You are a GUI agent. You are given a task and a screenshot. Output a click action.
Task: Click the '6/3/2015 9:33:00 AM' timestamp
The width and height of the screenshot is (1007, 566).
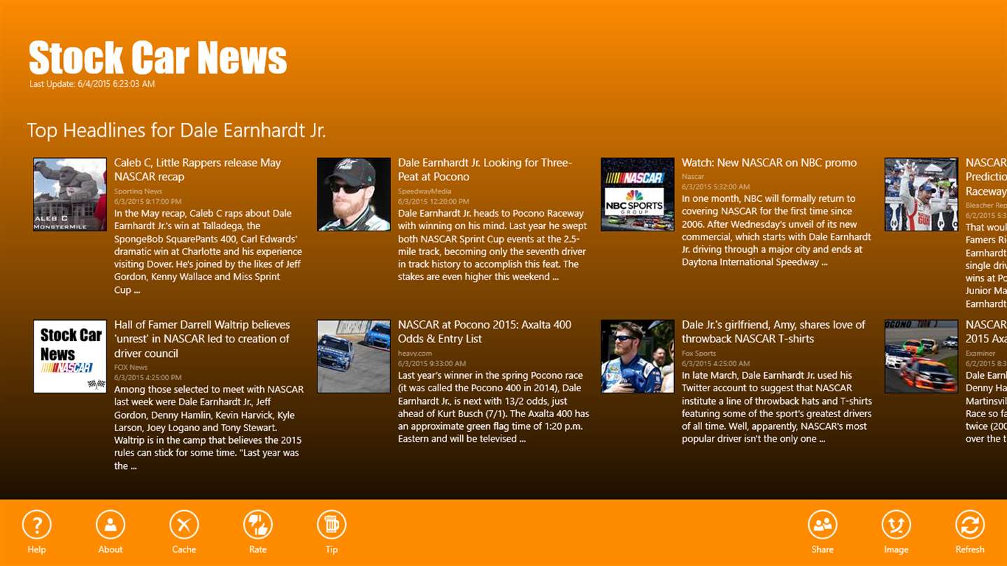pyautogui.click(x=432, y=363)
